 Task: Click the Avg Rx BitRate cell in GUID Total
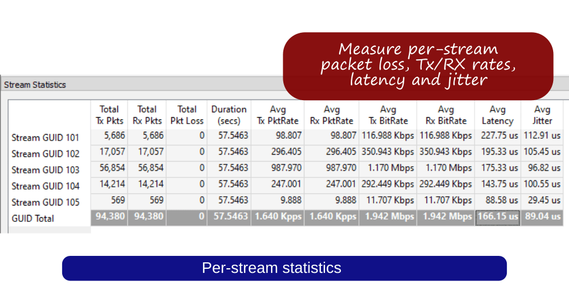tap(446, 218)
